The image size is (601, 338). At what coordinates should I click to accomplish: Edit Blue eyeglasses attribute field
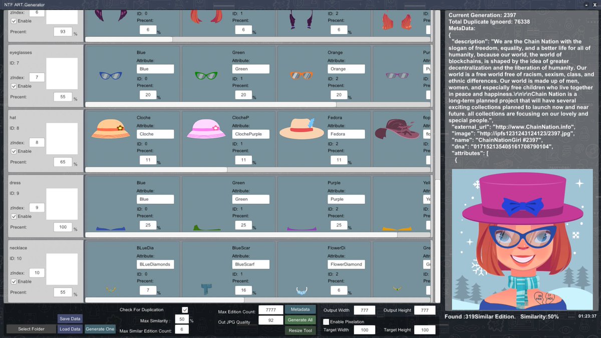click(155, 69)
